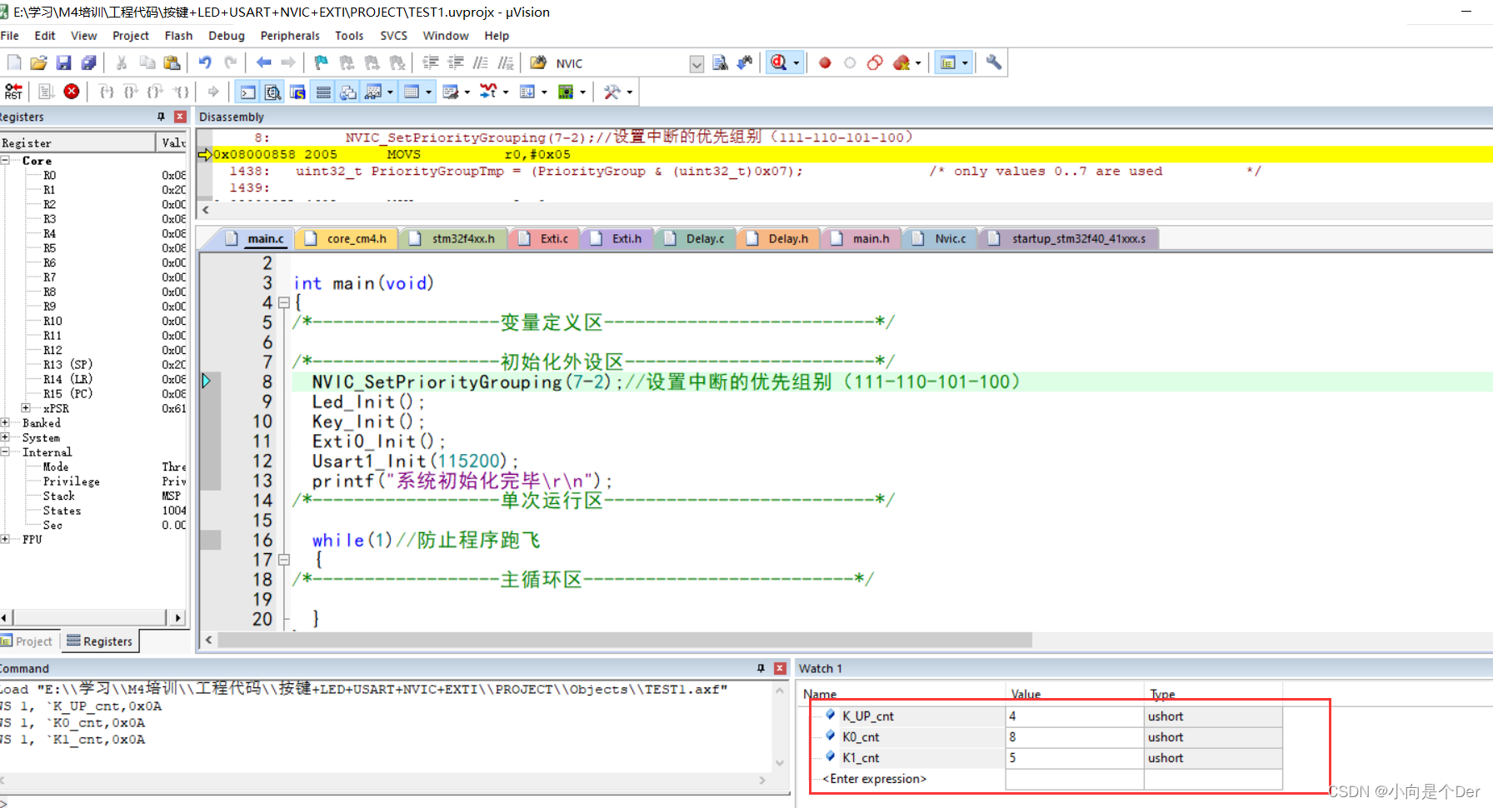Click the Start/Stop Debug Session magnifier icon

click(x=779, y=62)
